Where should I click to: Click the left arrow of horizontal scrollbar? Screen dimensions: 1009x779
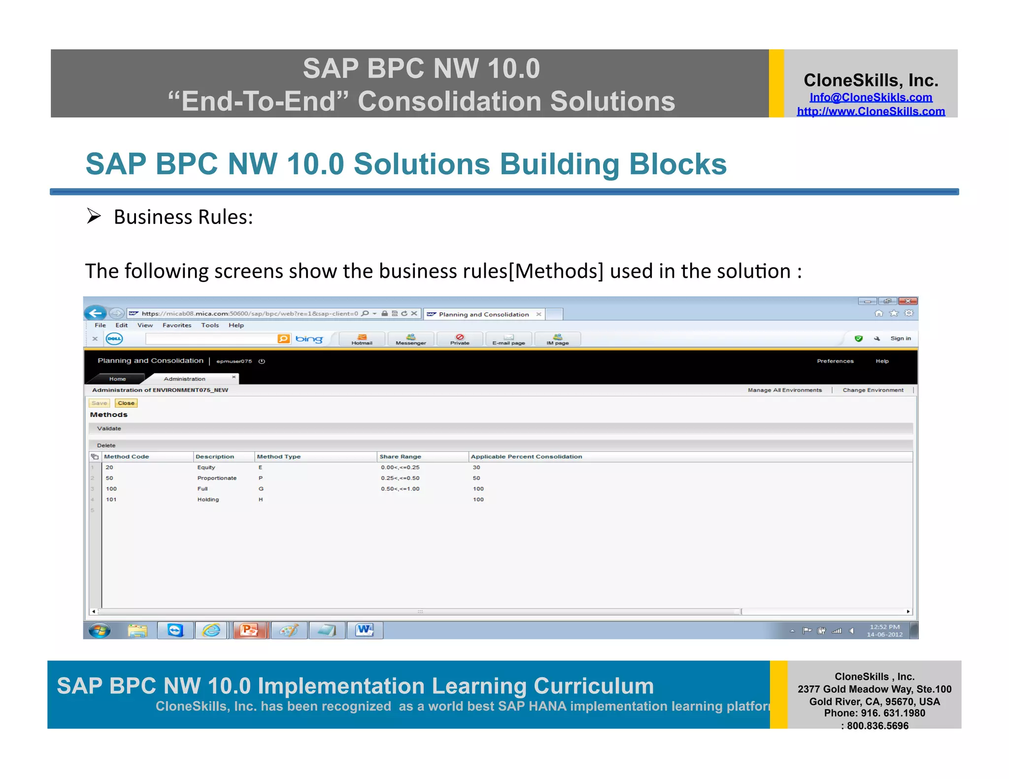pos(93,612)
